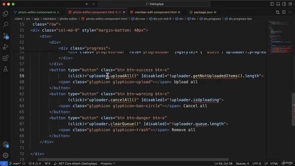Screen dimensions: 295x166
Task: Click 'Remove all' text on line 68
Action: coord(183,130)
